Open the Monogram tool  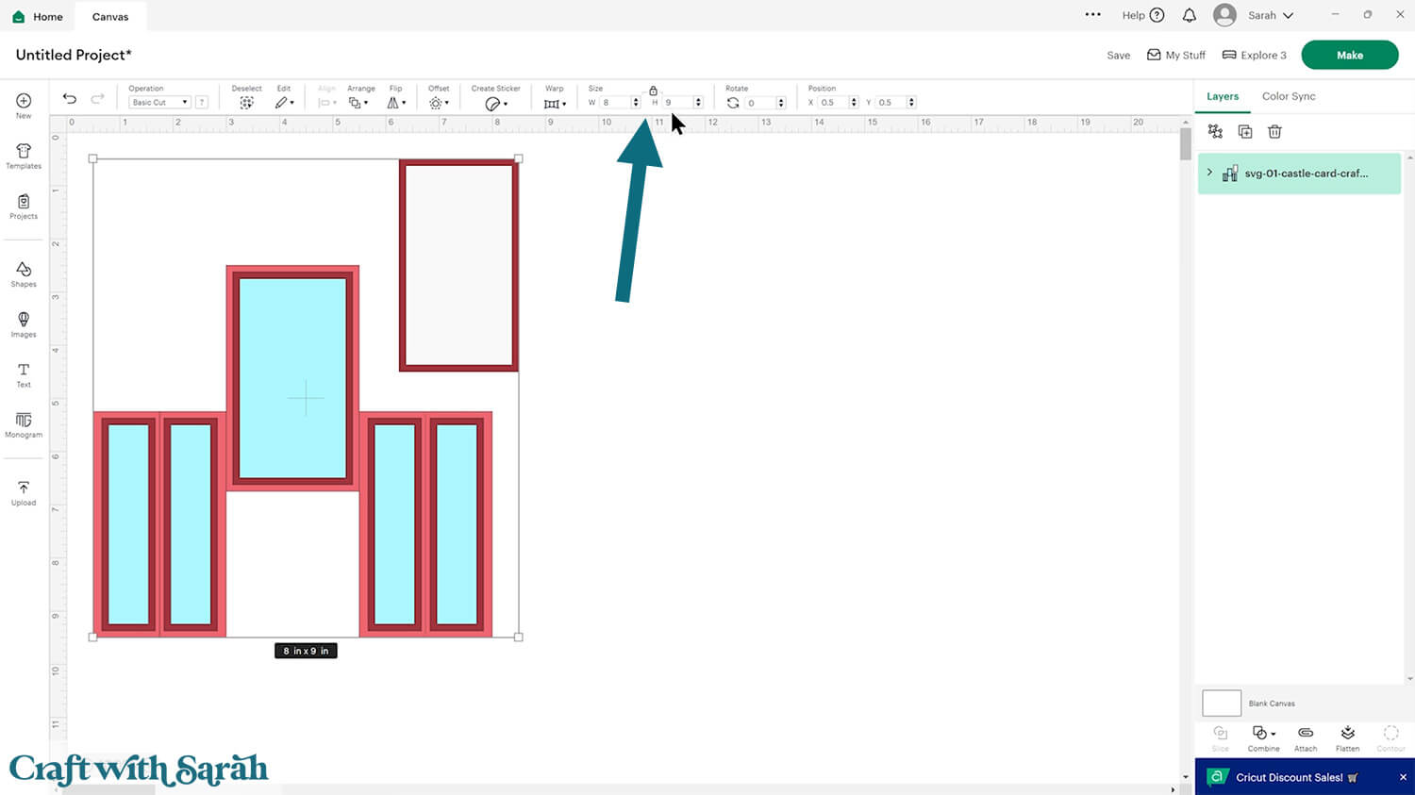24,424
